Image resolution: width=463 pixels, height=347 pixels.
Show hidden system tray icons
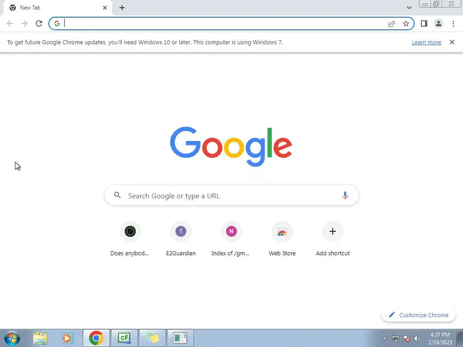pos(384,338)
